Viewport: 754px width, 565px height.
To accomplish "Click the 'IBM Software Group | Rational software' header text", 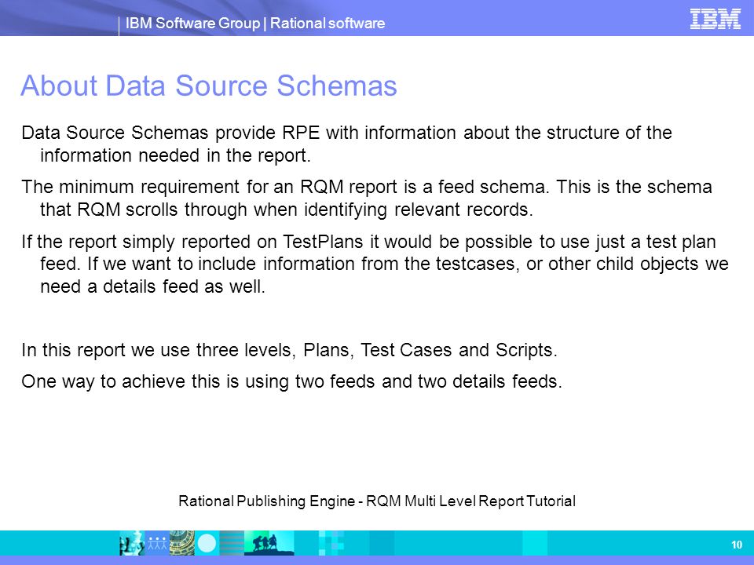I will click(x=254, y=23).
